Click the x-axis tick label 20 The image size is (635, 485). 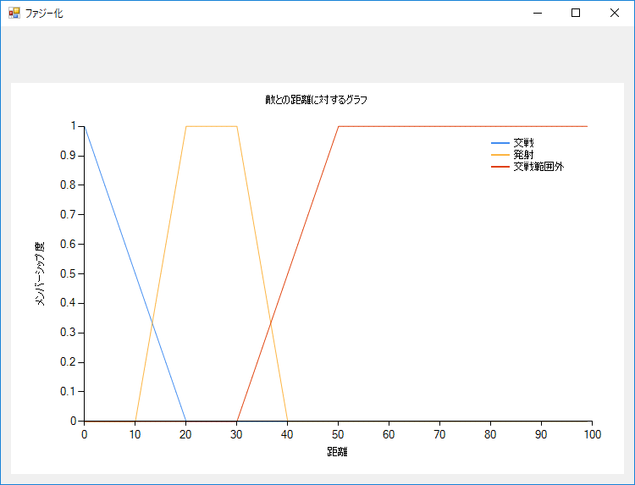tap(185, 434)
